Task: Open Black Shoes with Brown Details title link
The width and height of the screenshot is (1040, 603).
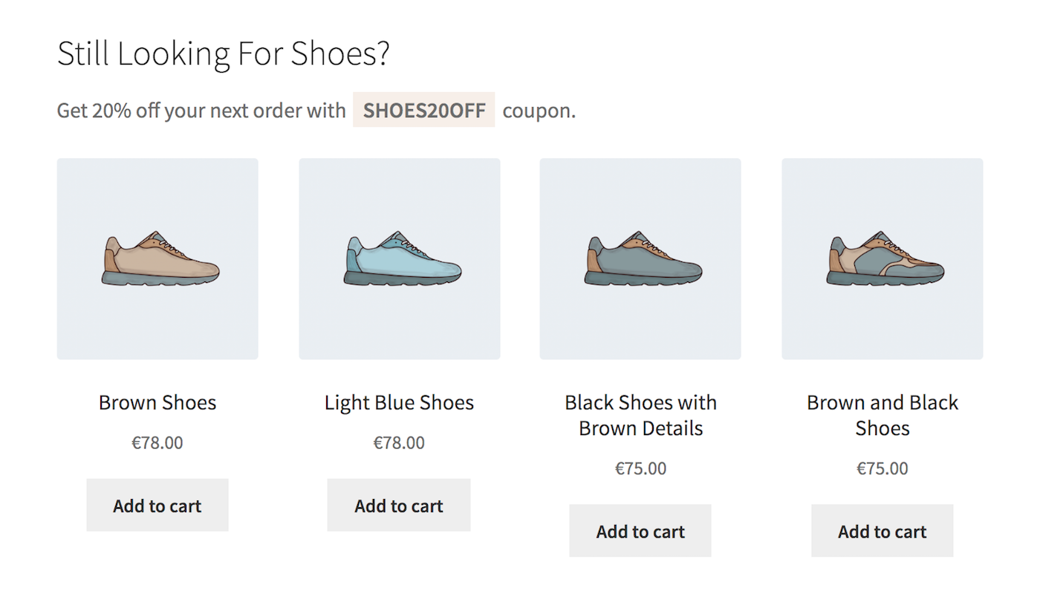Action: [x=640, y=415]
